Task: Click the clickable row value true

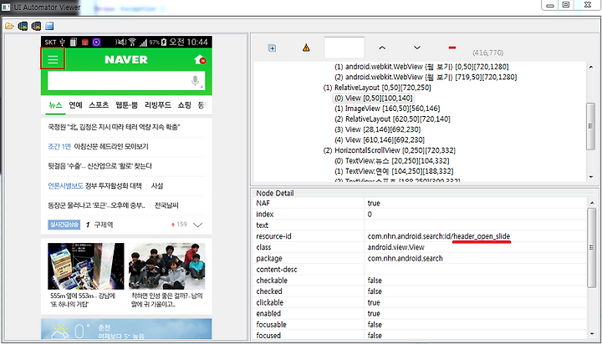Action: click(374, 302)
